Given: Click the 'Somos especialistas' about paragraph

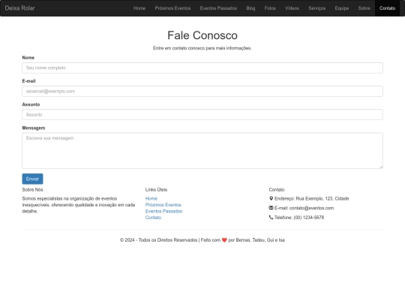Looking at the screenshot, I should [x=79, y=205].
